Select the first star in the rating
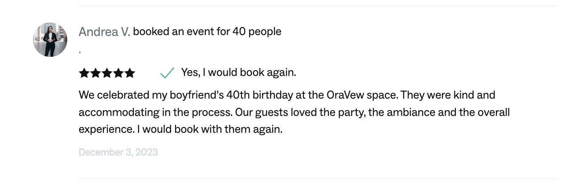The width and height of the screenshot is (581, 183). [x=84, y=73]
